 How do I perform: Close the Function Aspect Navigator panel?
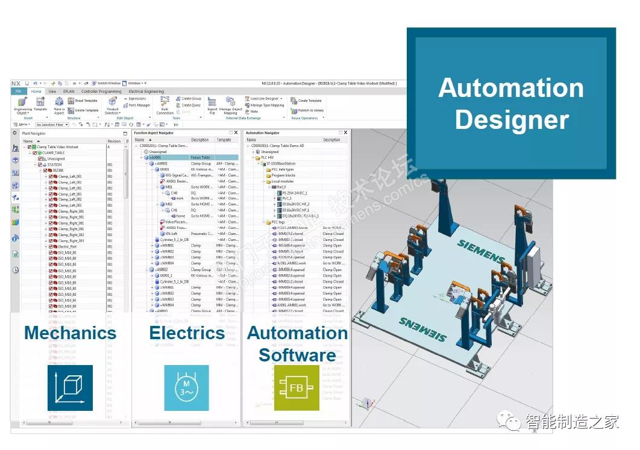tap(236, 133)
